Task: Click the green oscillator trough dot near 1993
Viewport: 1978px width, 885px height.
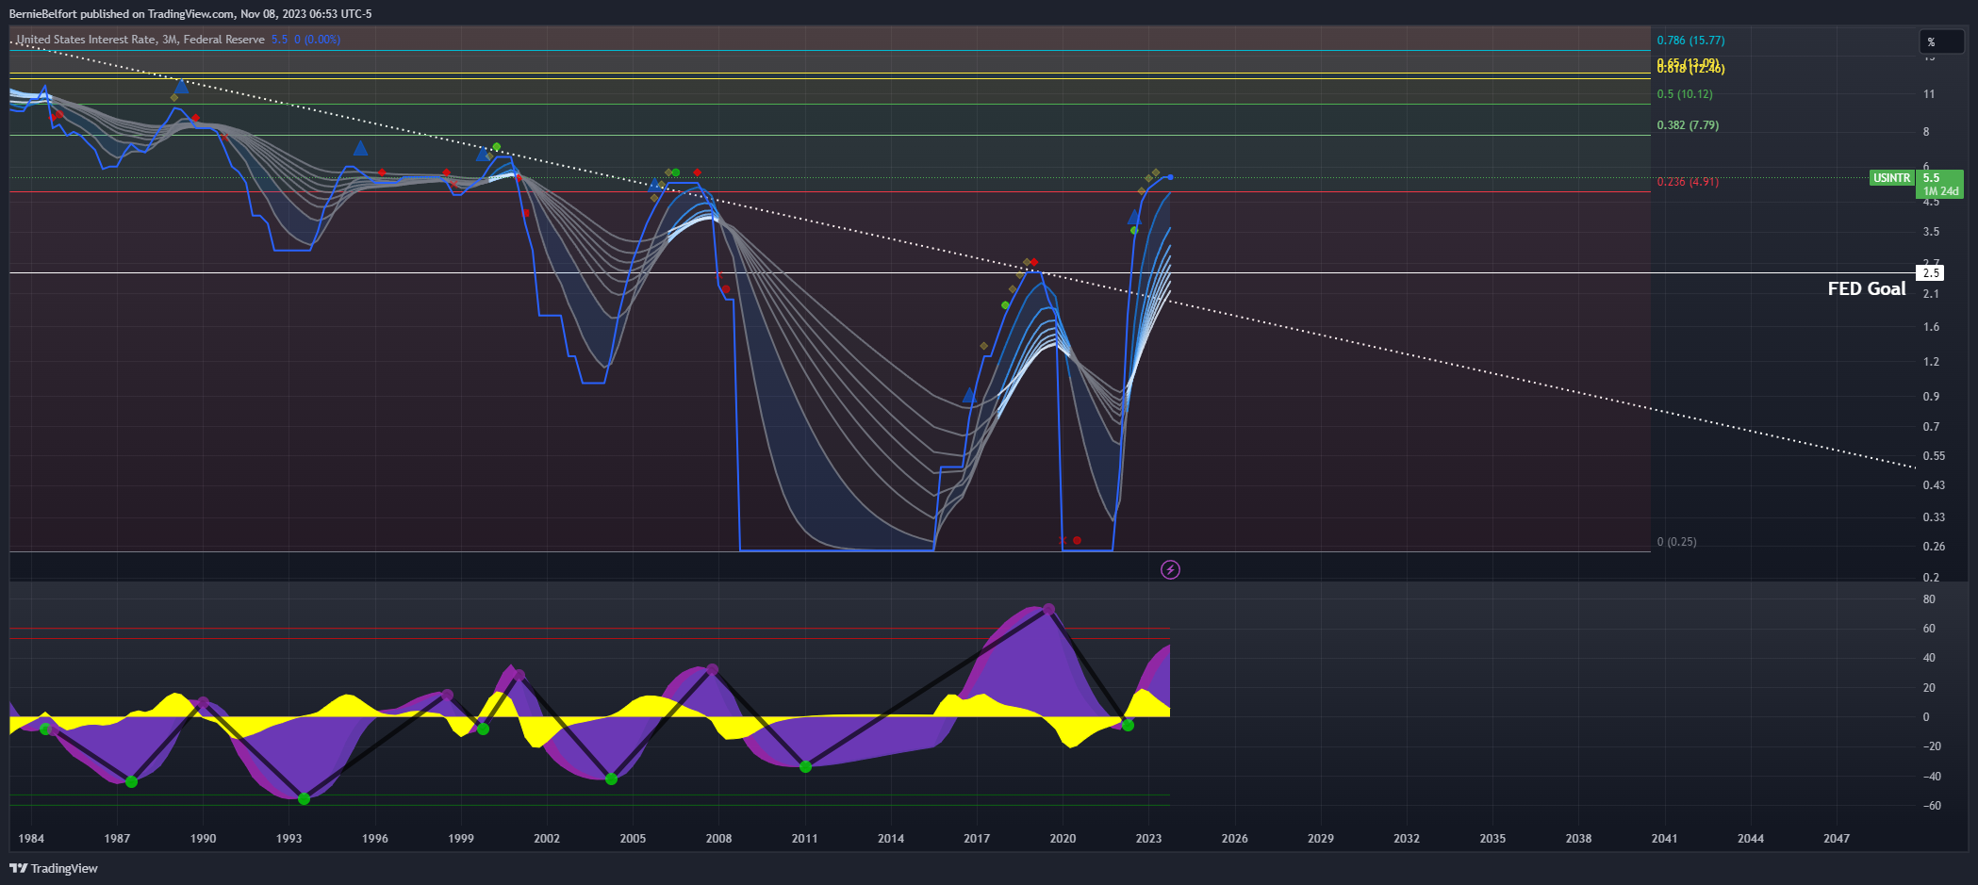Action: pos(304,798)
